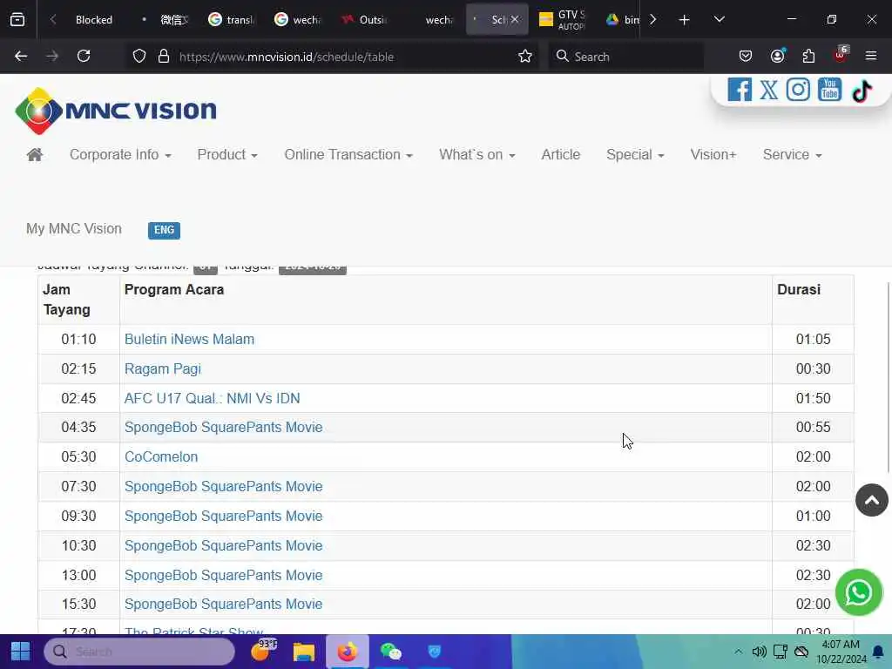Open the X (Twitter) social icon
This screenshot has width=892, height=669.
coord(768,90)
